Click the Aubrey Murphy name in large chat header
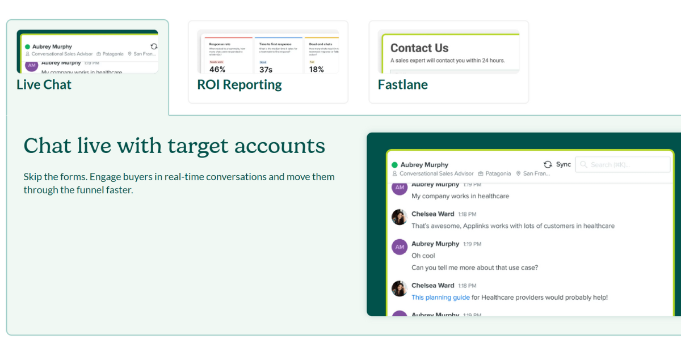This screenshot has width=681, height=357. [x=424, y=165]
